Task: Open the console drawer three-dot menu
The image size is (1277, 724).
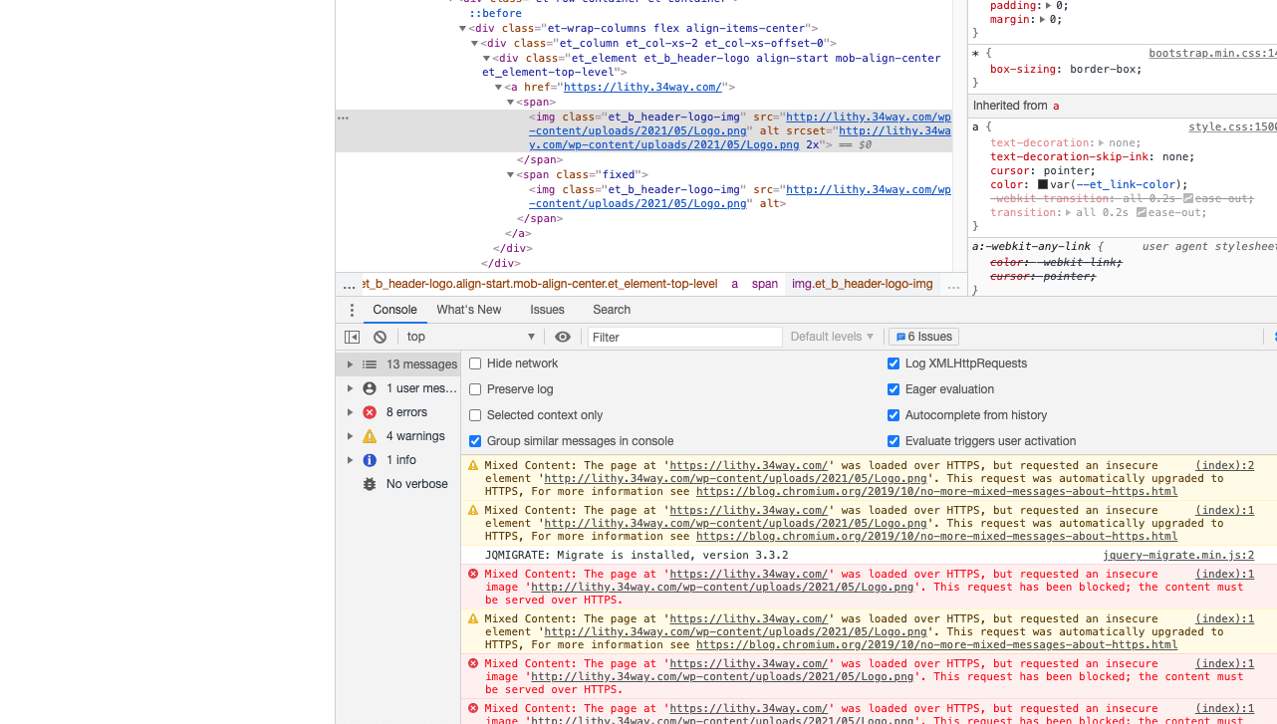Action: (352, 311)
